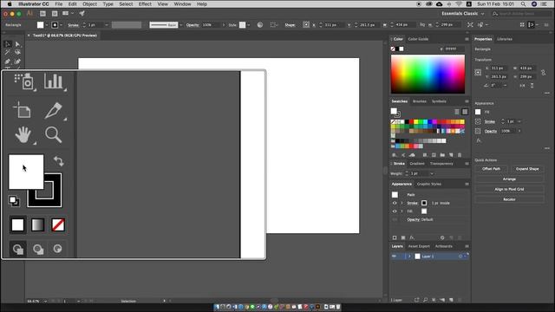Open the Layers panel options menu
Screen dimensions: 555x312
coord(467,246)
